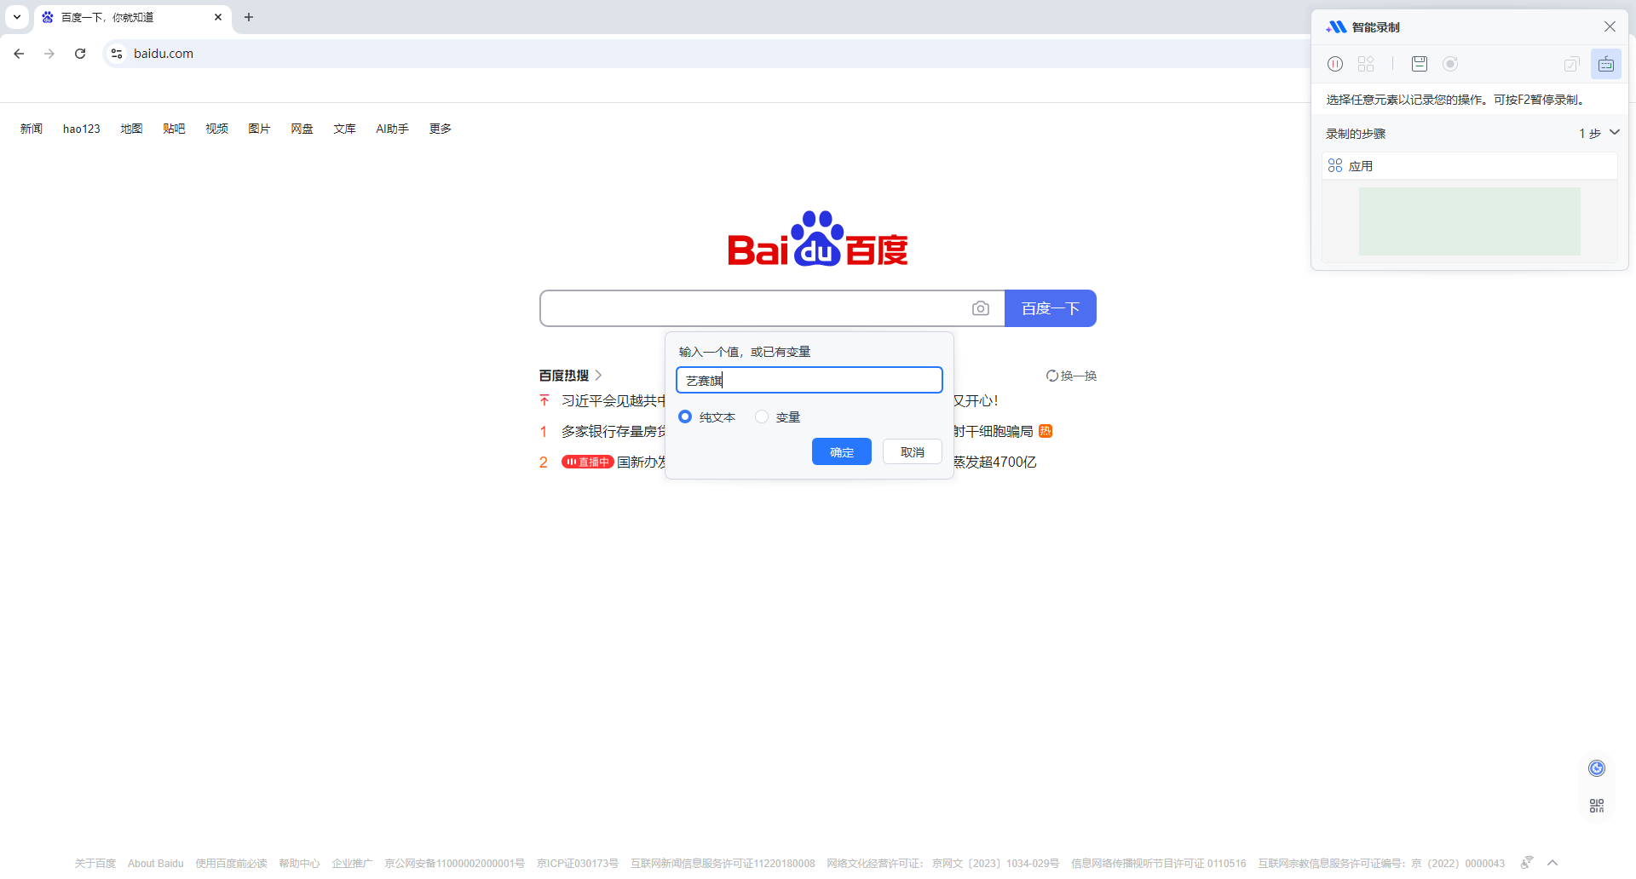Open the 更多 menu in Baidu navigation
This screenshot has width=1636, height=879.
(x=440, y=129)
